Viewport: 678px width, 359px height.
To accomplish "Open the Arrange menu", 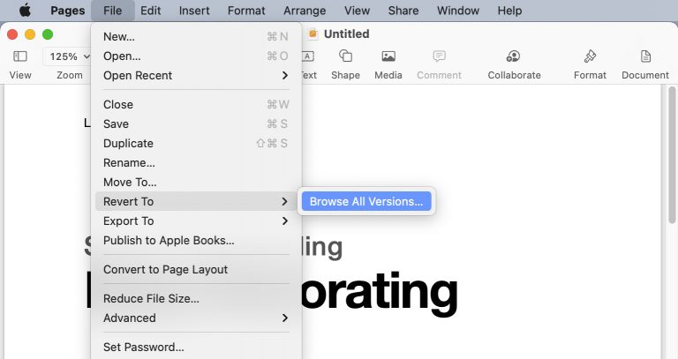I will click(x=305, y=11).
